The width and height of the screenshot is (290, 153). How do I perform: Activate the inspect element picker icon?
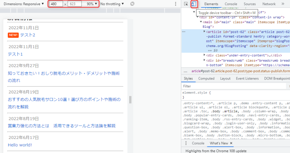[186, 4]
